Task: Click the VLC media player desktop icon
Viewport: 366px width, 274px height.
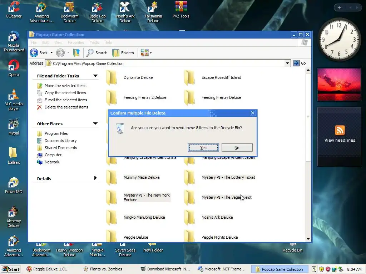Action: point(14,100)
